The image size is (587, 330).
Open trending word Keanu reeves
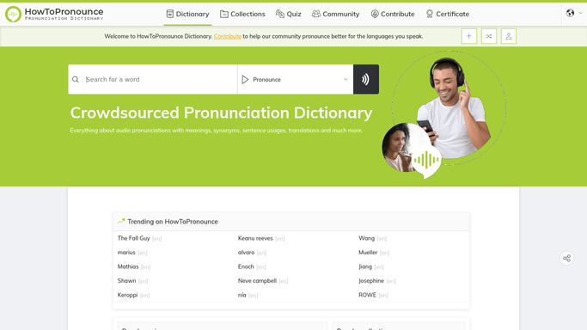tap(255, 238)
